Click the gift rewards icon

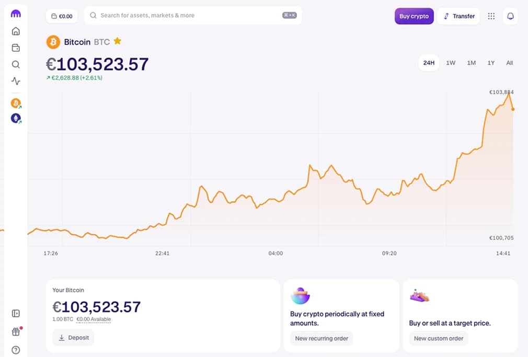pos(16,332)
